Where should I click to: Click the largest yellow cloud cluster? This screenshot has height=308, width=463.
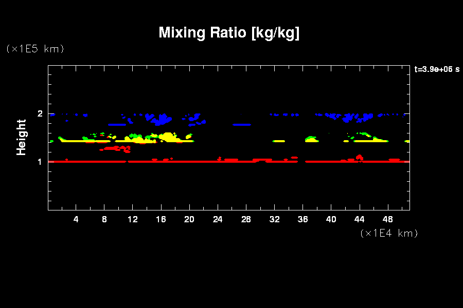167,138
